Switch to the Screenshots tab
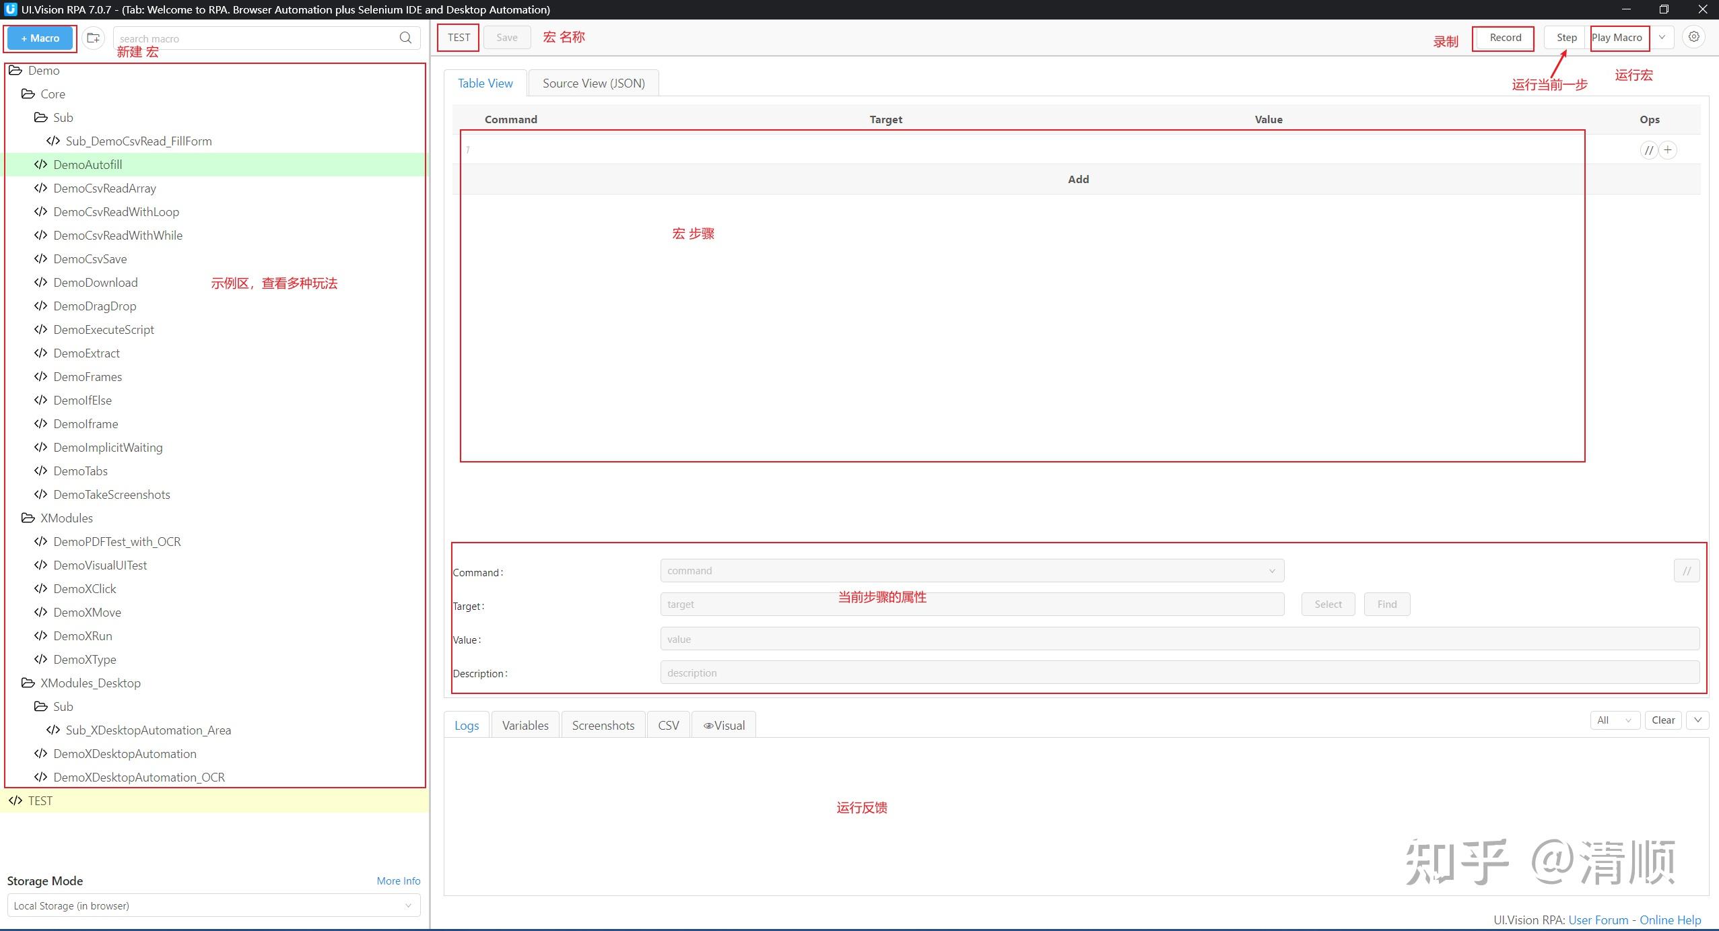1719x931 pixels. (603, 725)
